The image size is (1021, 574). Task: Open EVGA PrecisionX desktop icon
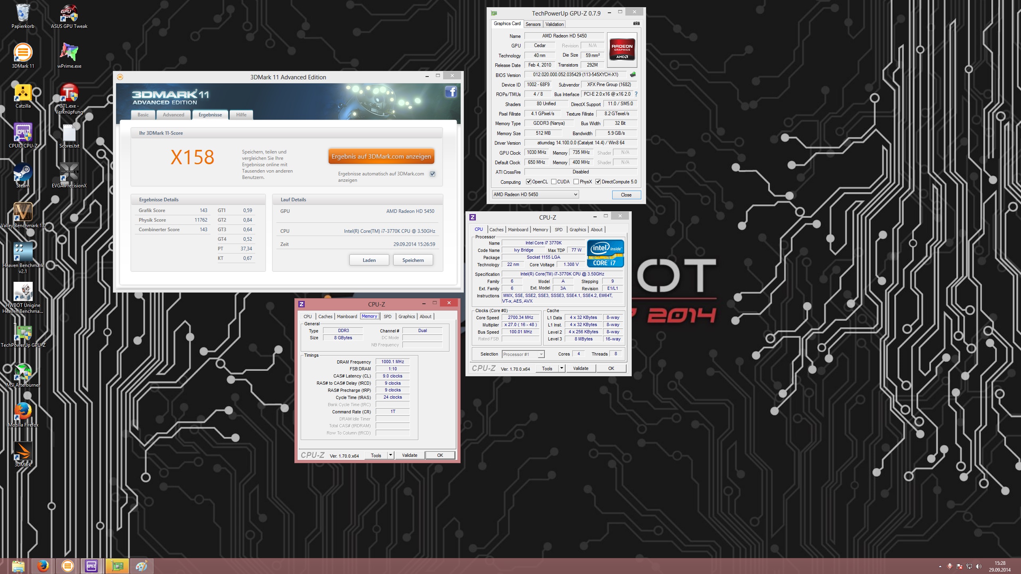click(x=69, y=175)
